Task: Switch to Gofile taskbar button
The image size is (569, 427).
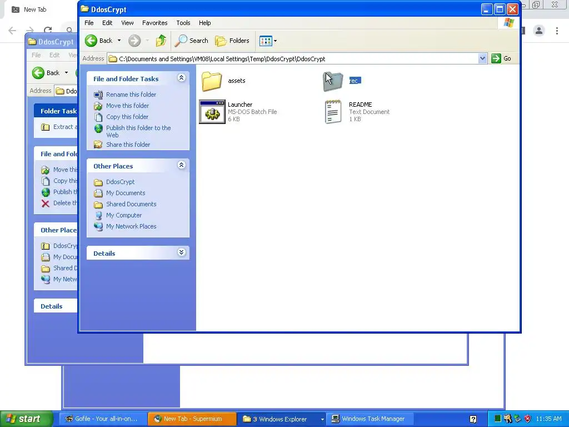Action: [x=103, y=419]
